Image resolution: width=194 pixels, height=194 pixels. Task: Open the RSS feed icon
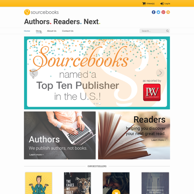(x=168, y=12)
